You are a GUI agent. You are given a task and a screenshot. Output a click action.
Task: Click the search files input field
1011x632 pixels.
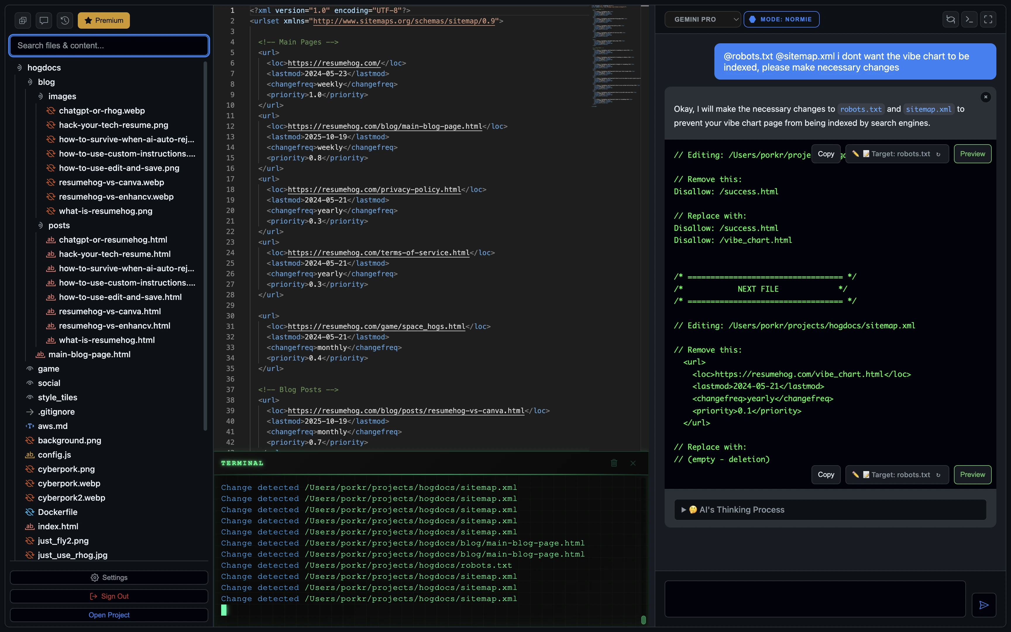(109, 46)
